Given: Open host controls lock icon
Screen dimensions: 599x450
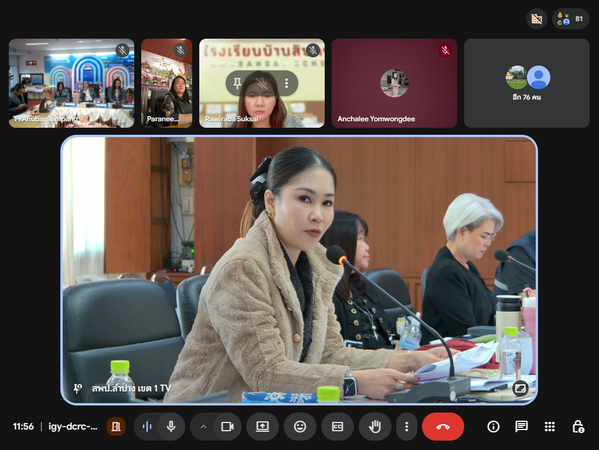Looking at the screenshot, I should click(x=578, y=427).
